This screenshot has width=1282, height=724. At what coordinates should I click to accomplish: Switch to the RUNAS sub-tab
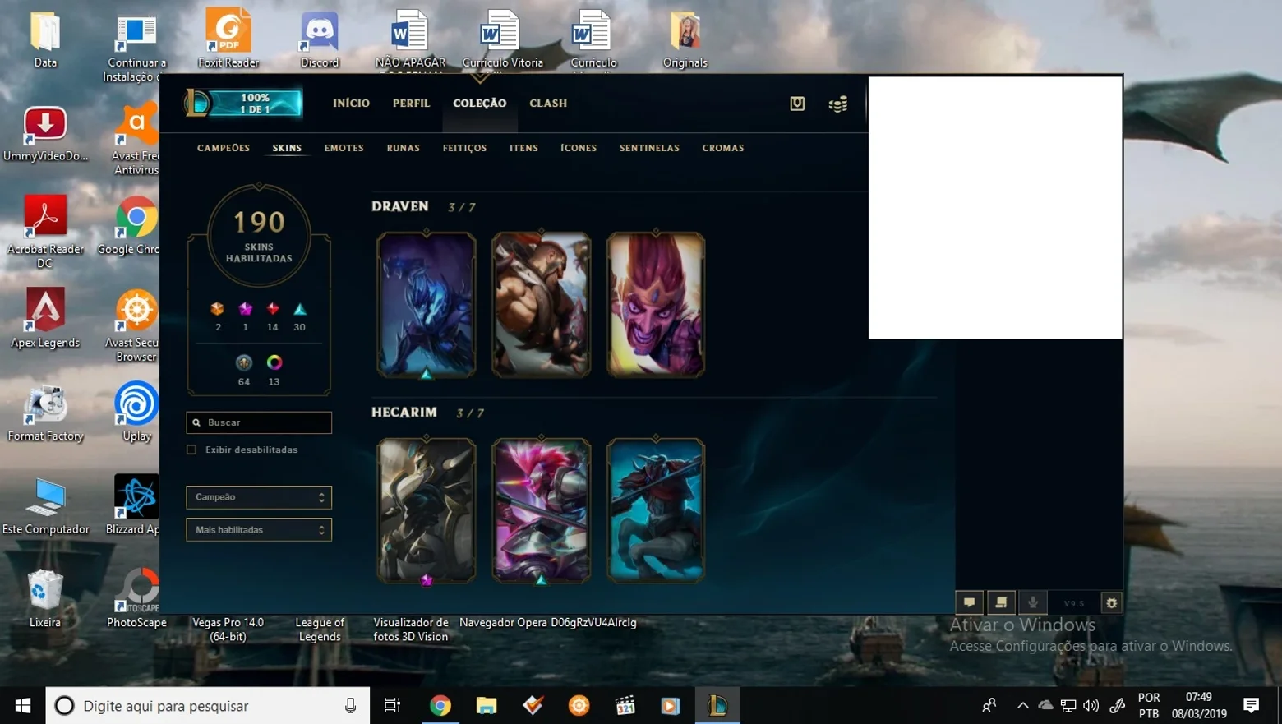[403, 148]
